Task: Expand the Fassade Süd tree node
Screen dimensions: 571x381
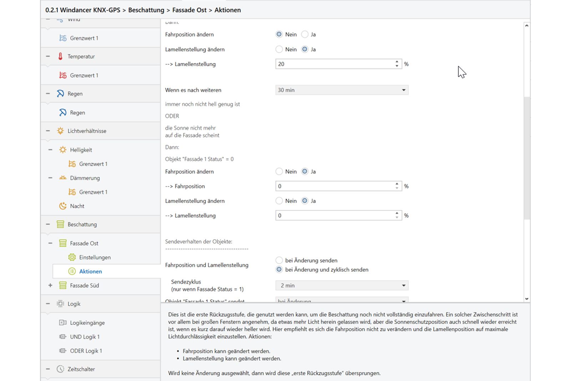Action: coord(50,285)
